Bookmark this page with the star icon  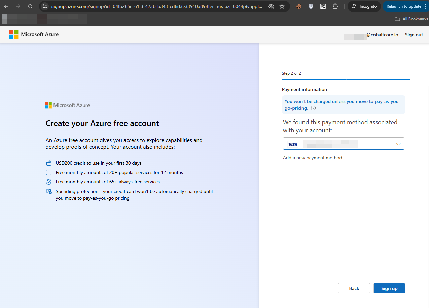pos(282,6)
